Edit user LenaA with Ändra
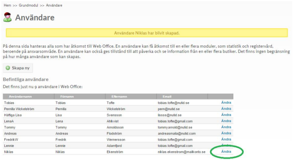The width and height of the screenshot is (295, 160). pyautogui.click(x=226, y=121)
